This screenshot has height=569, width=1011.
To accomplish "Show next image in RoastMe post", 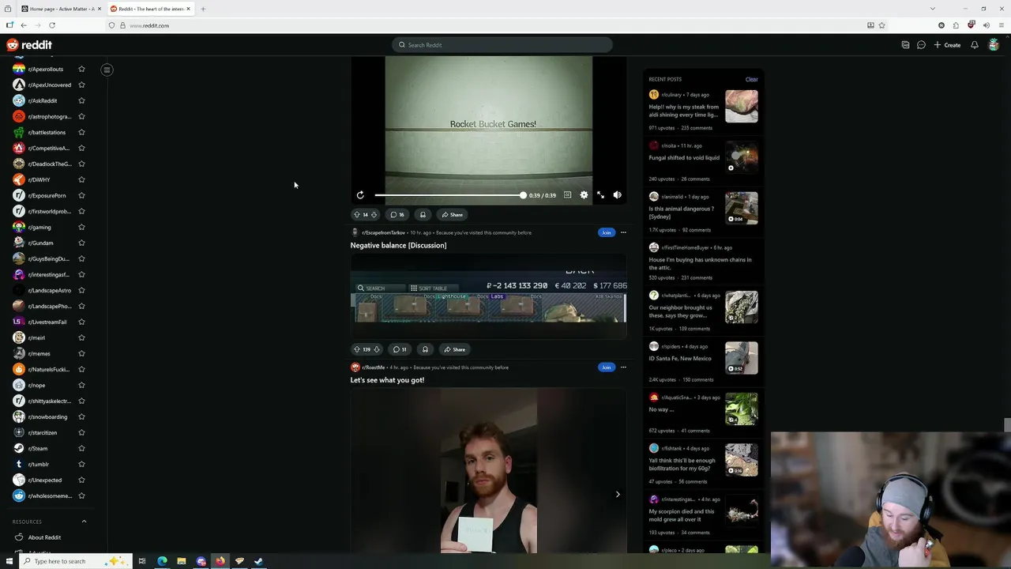I will tap(618, 495).
